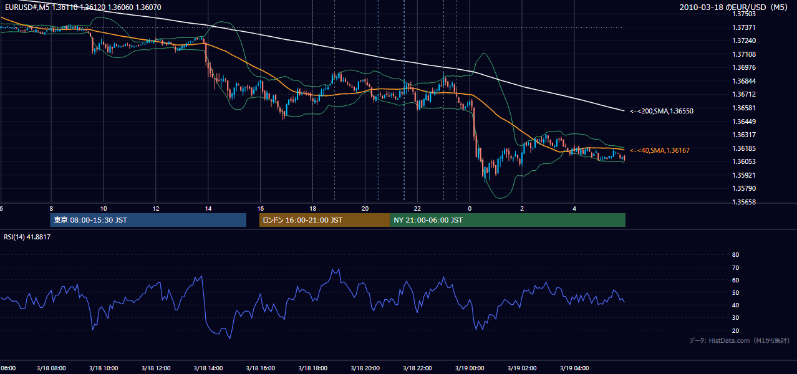
Task: Click the 200 SMA label 1.36550
Action: tap(662, 111)
